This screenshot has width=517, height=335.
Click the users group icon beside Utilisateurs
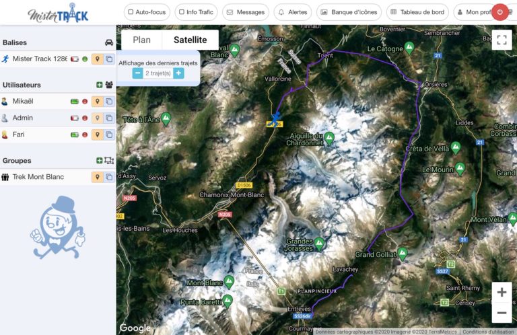tap(109, 85)
